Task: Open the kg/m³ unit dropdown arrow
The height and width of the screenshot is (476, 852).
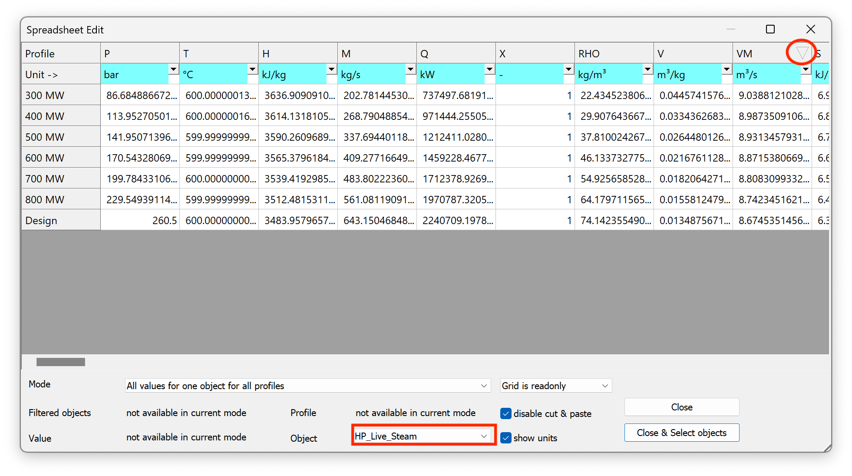Action: tap(647, 69)
